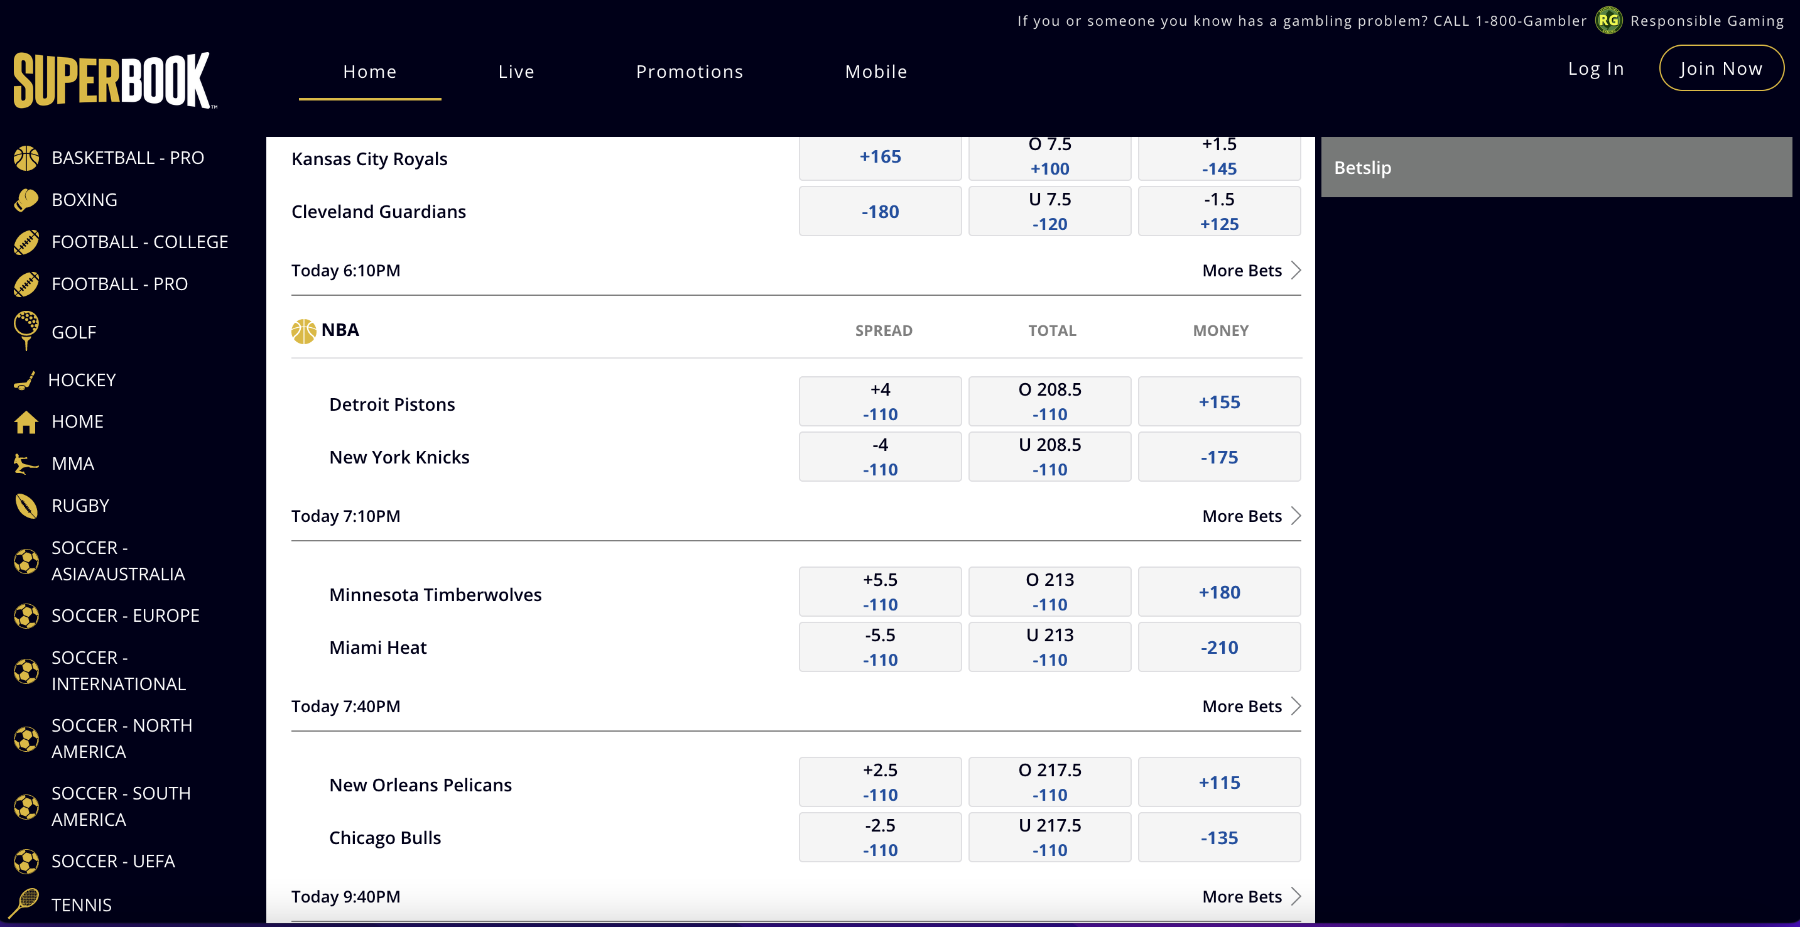This screenshot has height=927, width=1800.
Task: Click soccer ball icon for Soccer - International
Action: click(26, 671)
